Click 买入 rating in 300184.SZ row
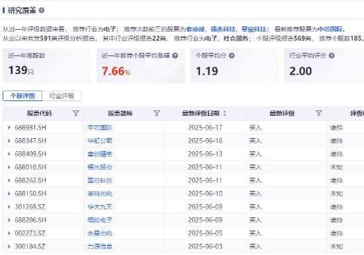Viewport: 364px width, 255px height. click(255, 246)
